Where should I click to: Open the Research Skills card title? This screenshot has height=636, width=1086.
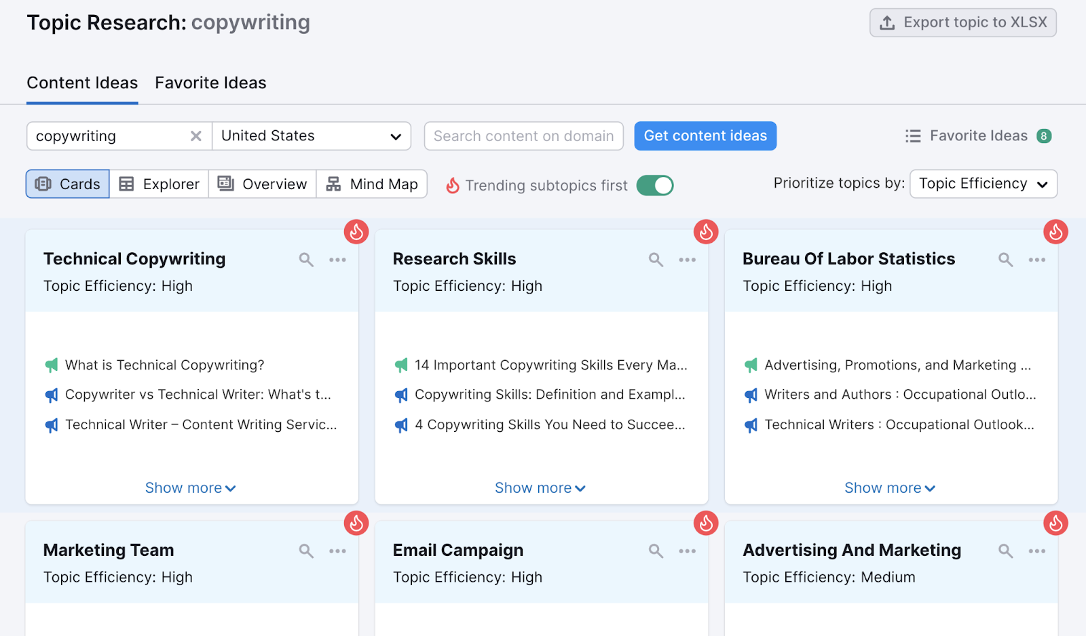tap(455, 259)
